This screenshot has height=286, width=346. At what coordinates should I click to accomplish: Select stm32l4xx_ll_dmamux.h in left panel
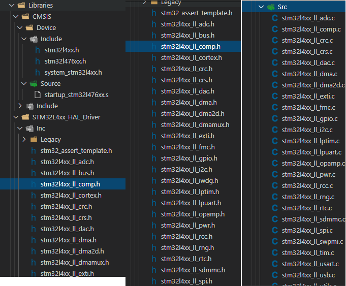[x=75, y=263]
